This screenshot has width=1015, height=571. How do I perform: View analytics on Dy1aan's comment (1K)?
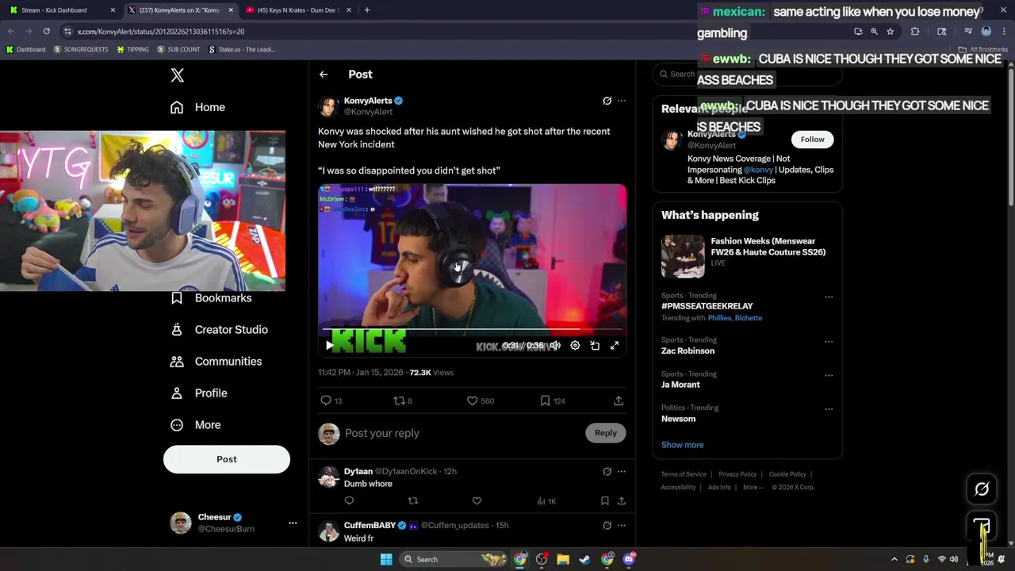[546, 501]
